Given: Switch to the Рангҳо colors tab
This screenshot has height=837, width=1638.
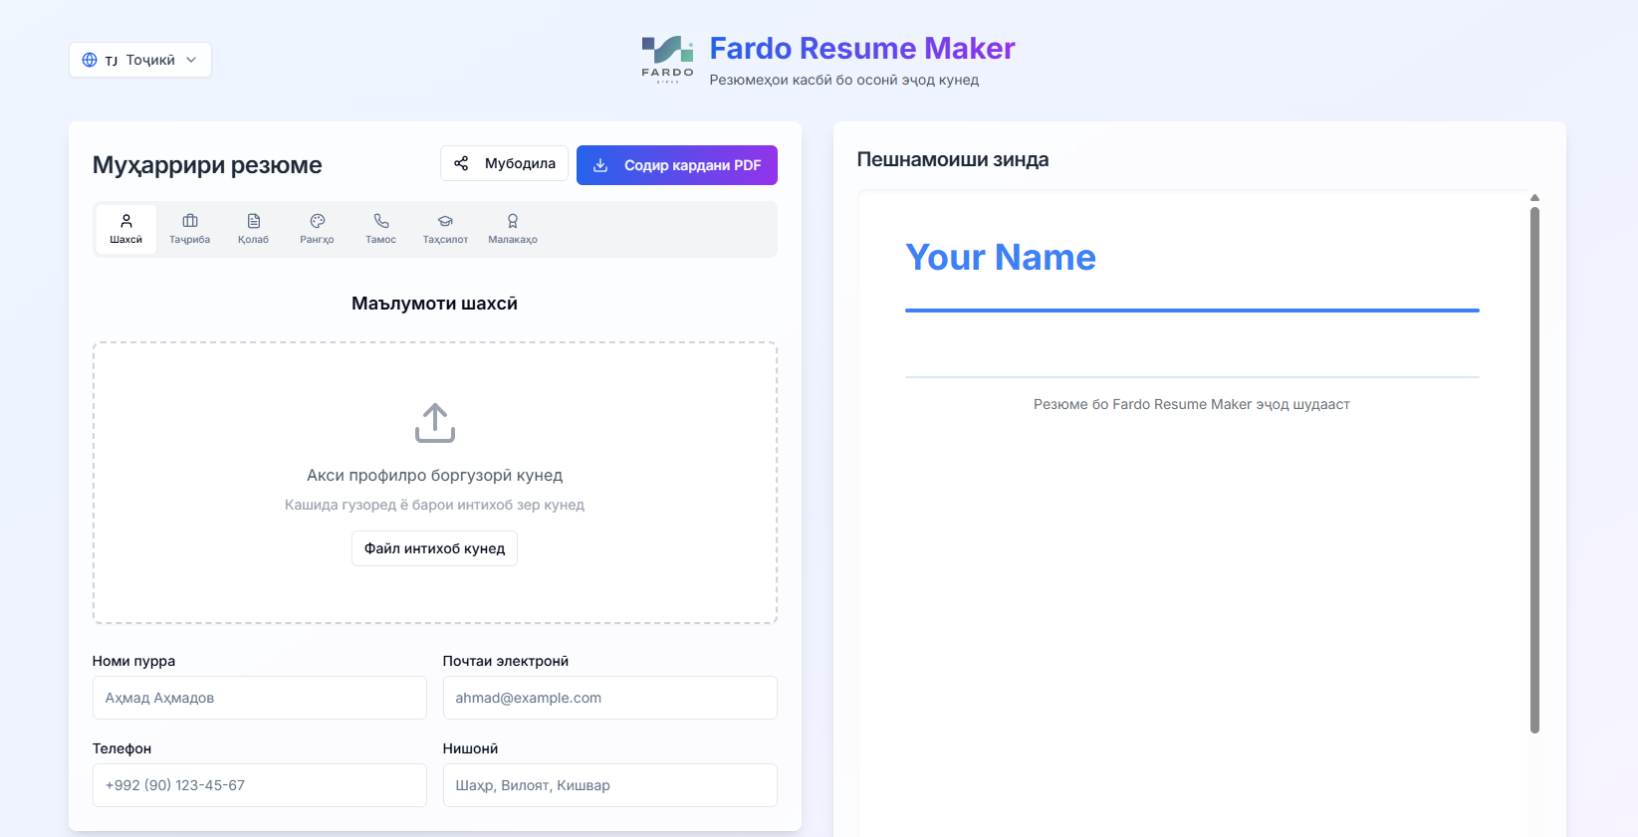Looking at the screenshot, I should [x=318, y=229].
